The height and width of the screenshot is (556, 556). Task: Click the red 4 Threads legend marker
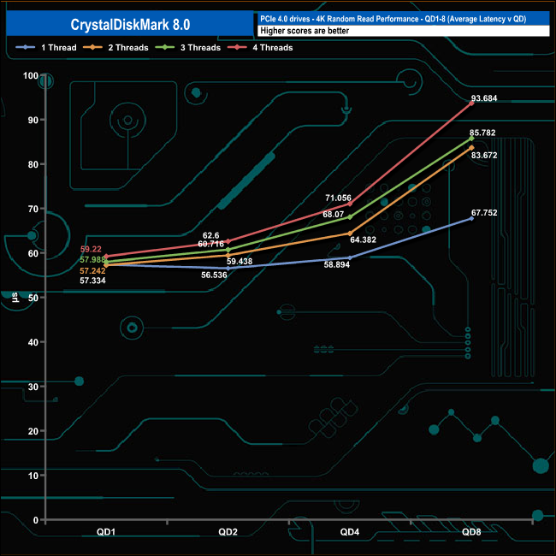pos(237,47)
